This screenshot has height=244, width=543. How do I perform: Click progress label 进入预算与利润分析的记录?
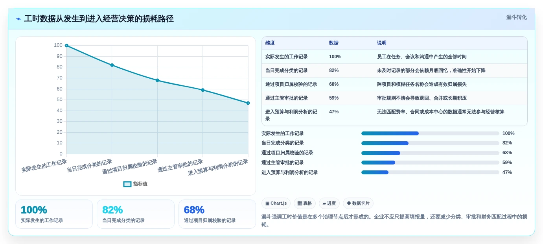pyautogui.click(x=290, y=172)
